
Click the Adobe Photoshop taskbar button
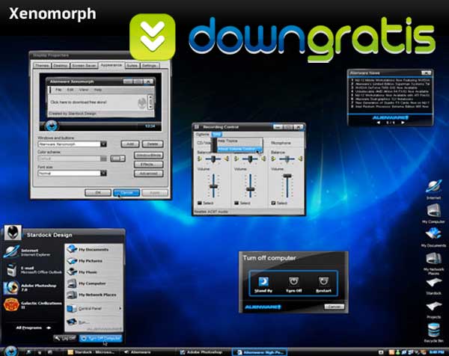pyautogui.click(x=201, y=352)
